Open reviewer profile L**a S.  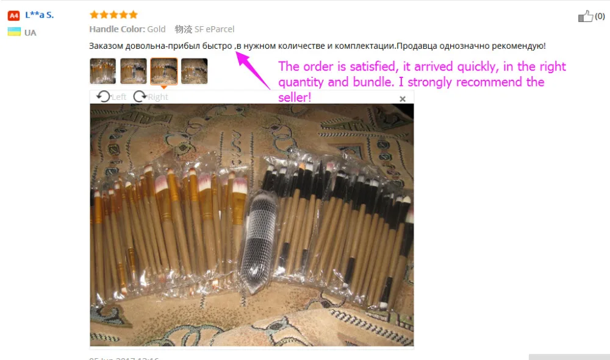[39, 15]
